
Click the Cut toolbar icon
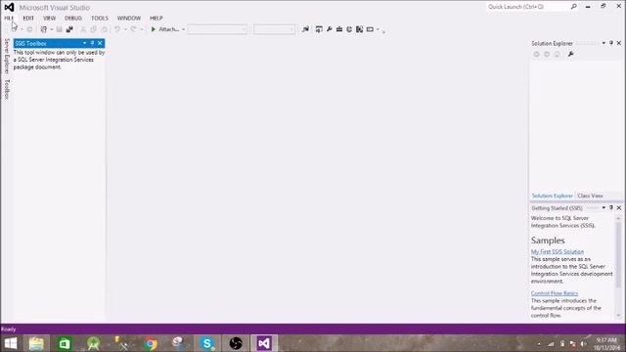point(83,29)
